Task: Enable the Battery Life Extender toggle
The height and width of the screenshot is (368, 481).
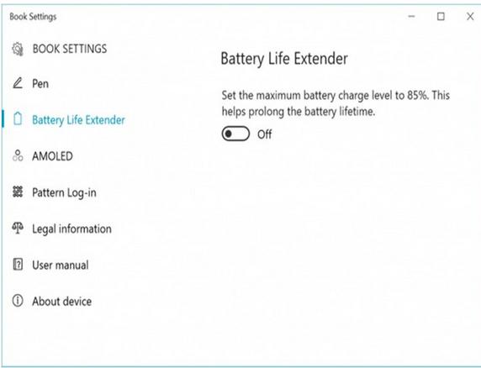Action: [x=235, y=134]
